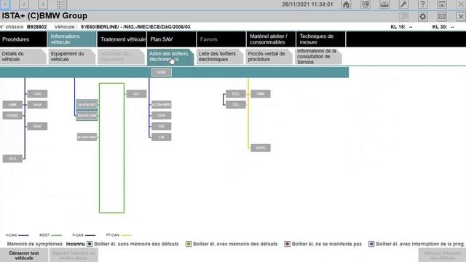
Task: Select the CID control unit box
Action: tap(161, 126)
